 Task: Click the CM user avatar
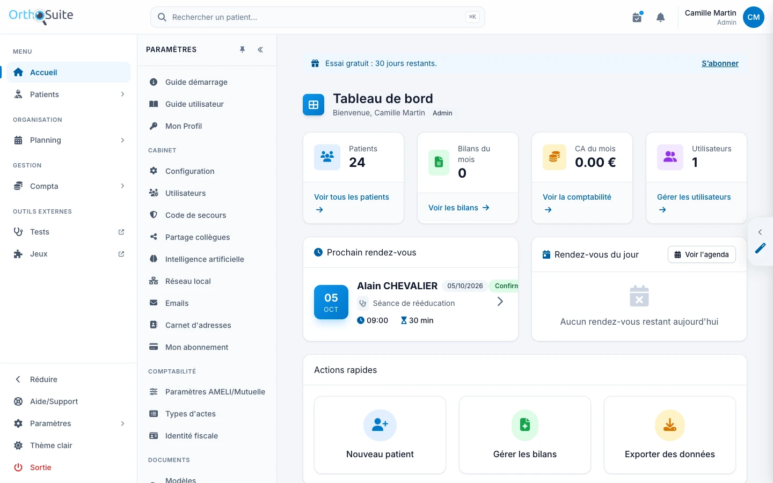point(754,17)
